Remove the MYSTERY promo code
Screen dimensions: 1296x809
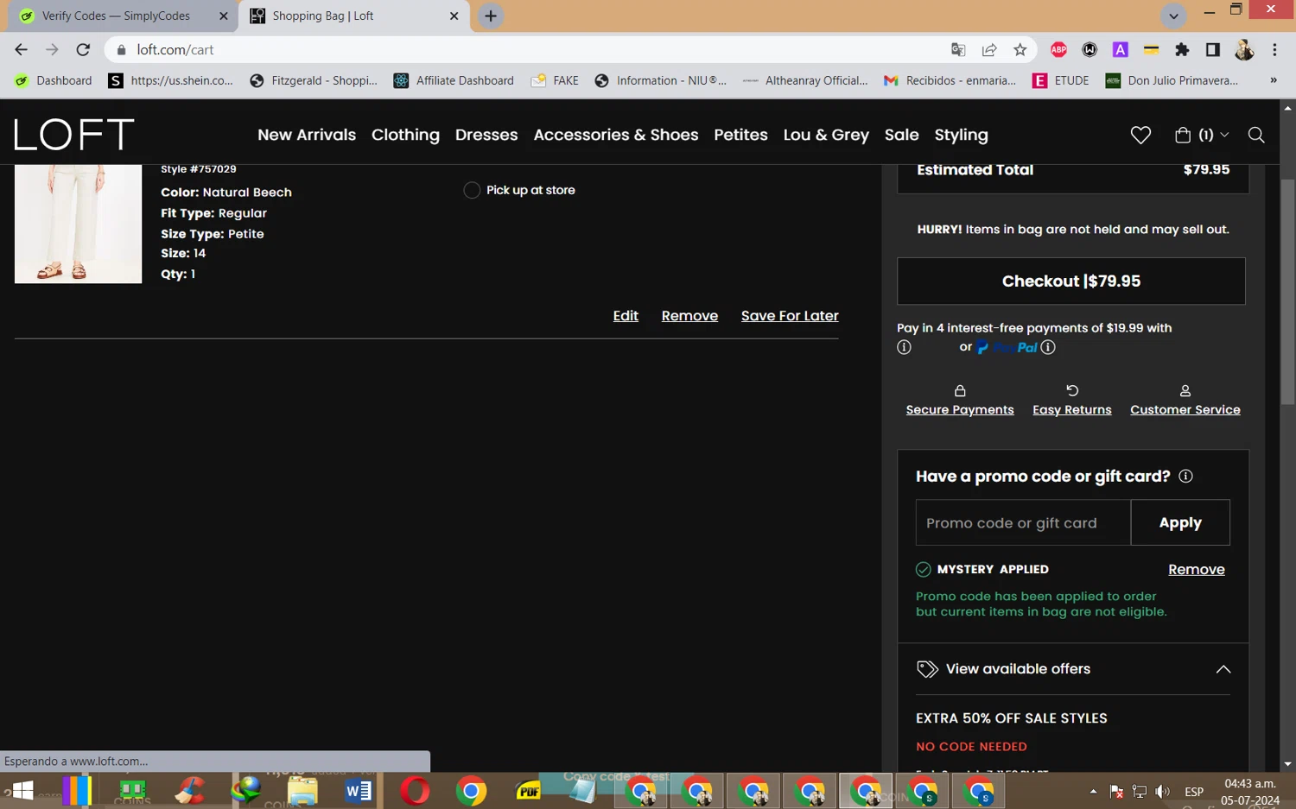[1196, 570]
